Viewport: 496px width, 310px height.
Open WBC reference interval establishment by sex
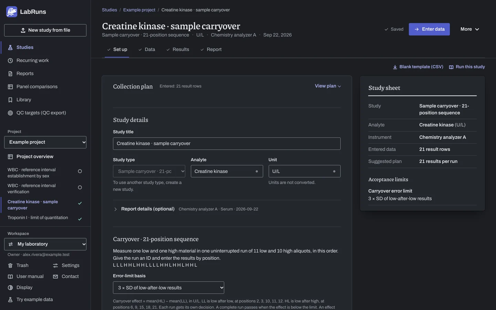(x=45, y=173)
